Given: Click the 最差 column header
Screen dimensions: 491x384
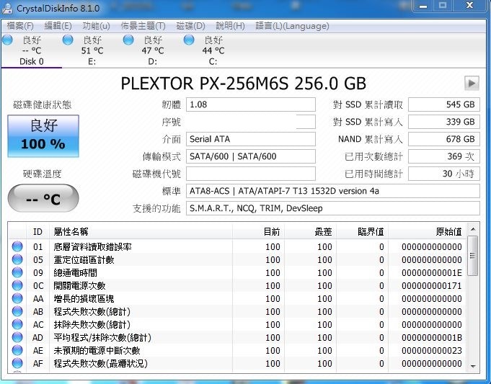Looking at the screenshot, I should click(x=310, y=231).
